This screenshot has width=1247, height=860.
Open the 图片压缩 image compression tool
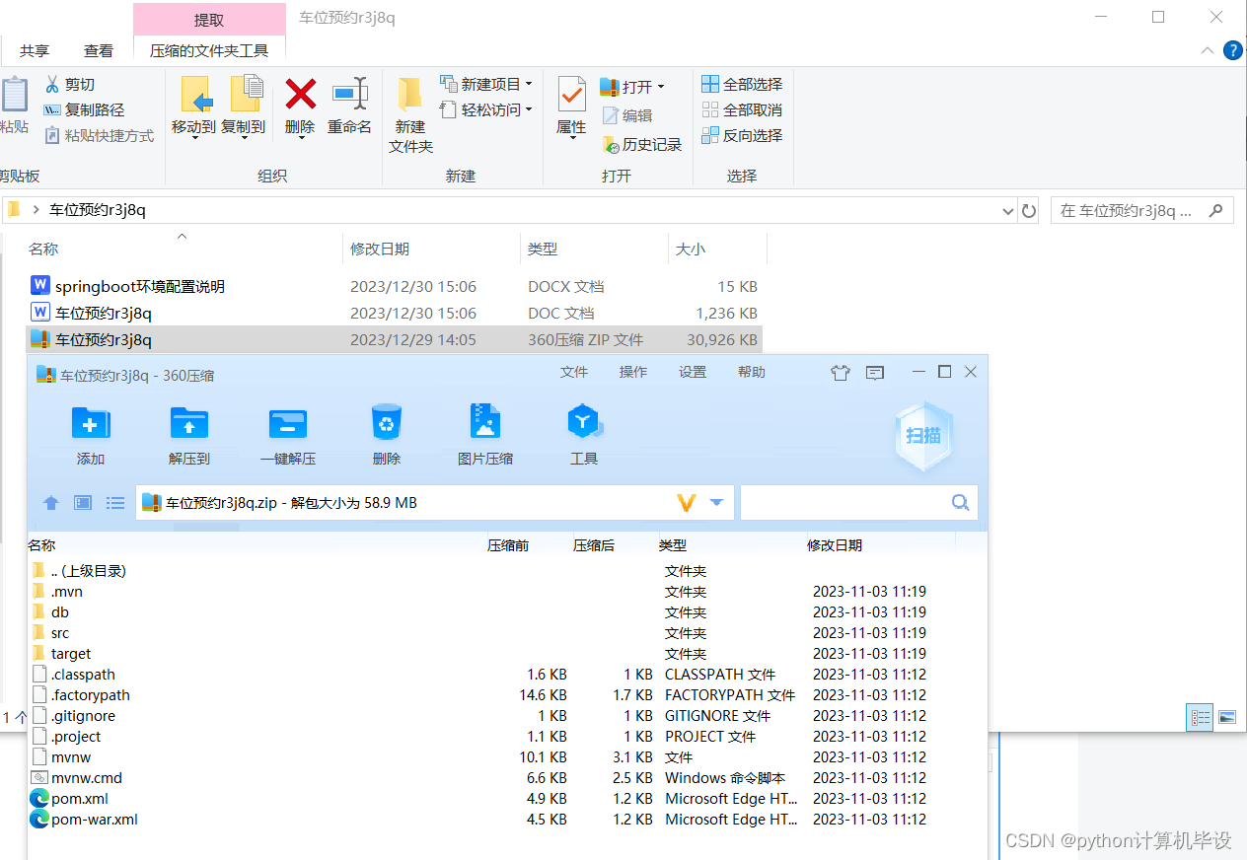click(x=485, y=422)
